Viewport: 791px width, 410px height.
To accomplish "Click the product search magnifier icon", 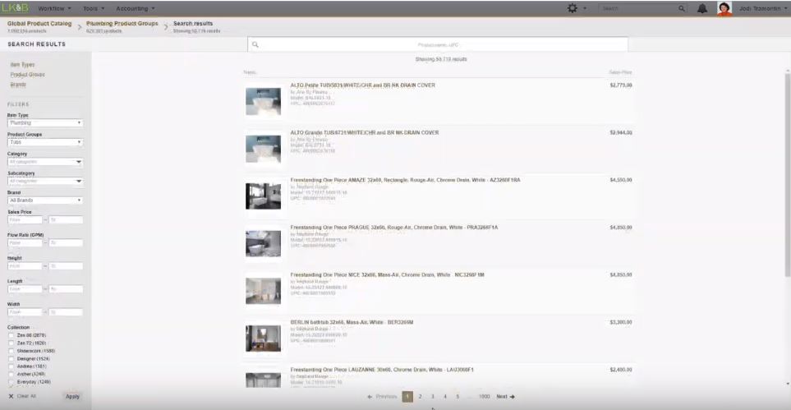I will pos(255,44).
